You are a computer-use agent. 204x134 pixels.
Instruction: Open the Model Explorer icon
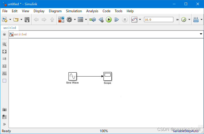coord(80,20)
